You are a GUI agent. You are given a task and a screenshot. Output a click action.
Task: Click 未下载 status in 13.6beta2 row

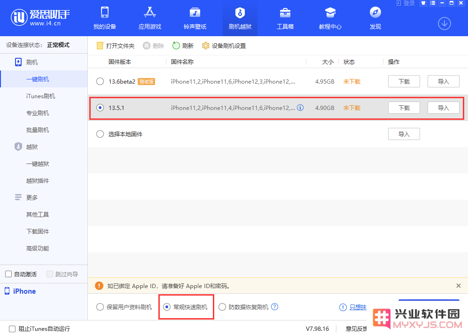(x=351, y=81)
